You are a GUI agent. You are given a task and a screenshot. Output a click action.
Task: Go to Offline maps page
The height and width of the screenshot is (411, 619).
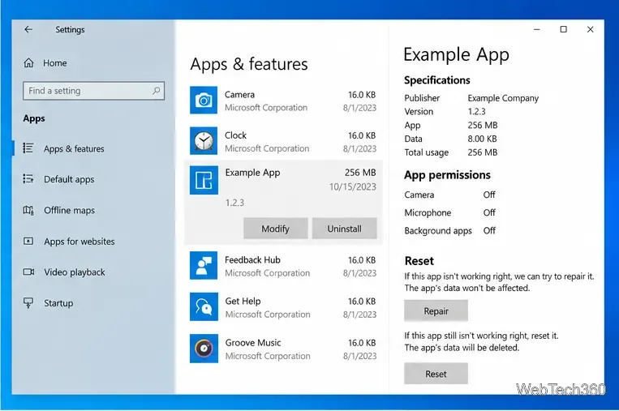[70, 210]
